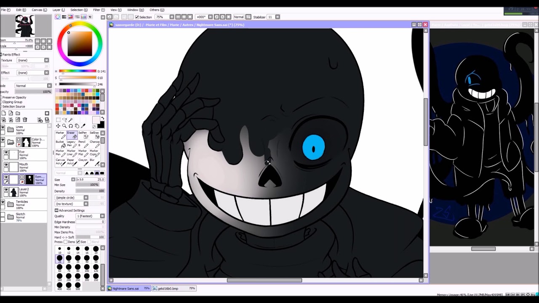Open the zoom percentage 75% dropdown
539x303 pixels.
(171, 17)
